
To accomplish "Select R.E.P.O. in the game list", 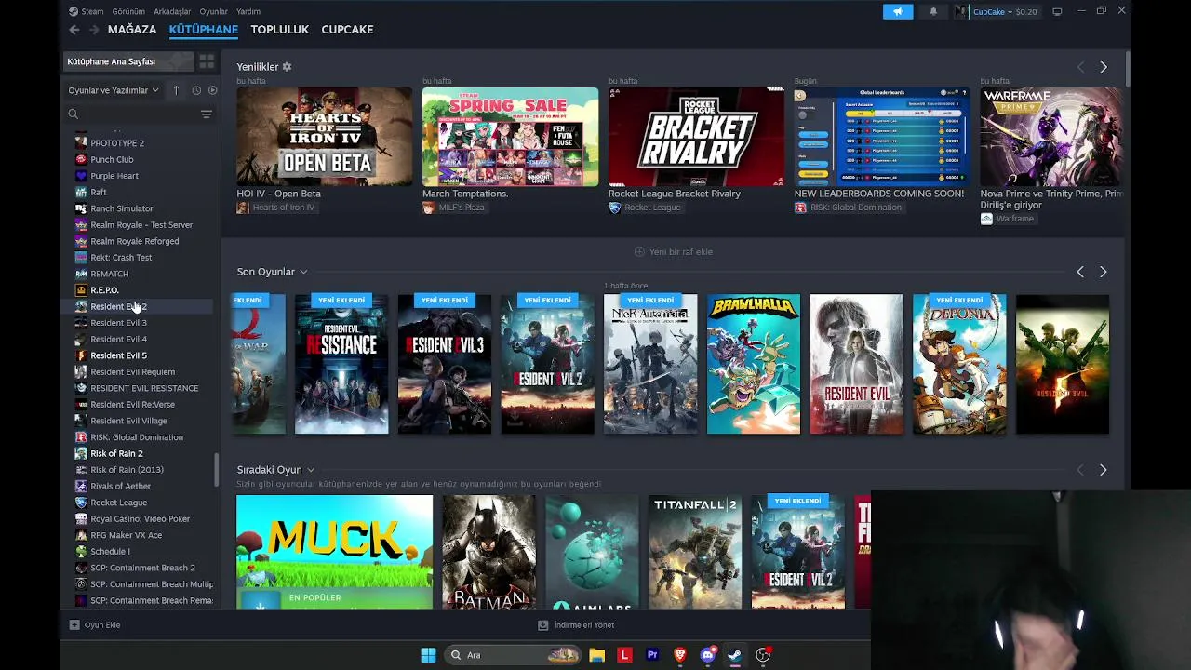I will tap(104, 290).
